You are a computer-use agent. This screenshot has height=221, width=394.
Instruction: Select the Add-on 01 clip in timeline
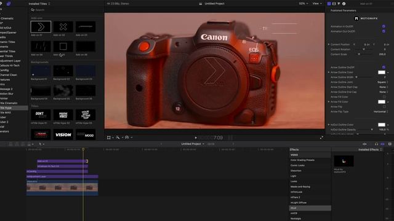pos(62,161)
